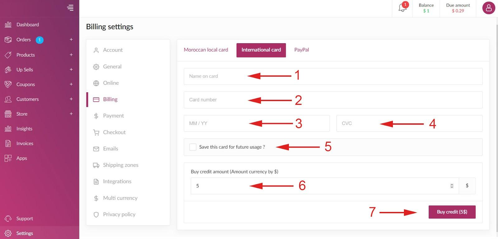Open the user profile avatar menu
This screenshot has width=498, height=239.
pyautogui.click(x=489, y=8)
